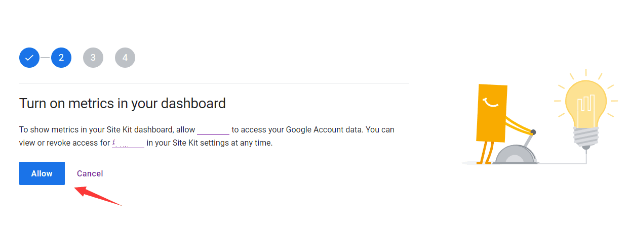Viewport: 630px width, 229px height.
Task: Click the lightbulb's gray screw base
Action: click(x=586, y=137)
